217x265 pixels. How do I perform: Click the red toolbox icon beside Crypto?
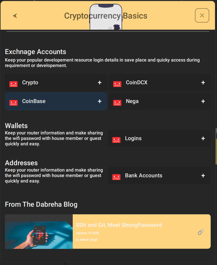click(14, 84)
